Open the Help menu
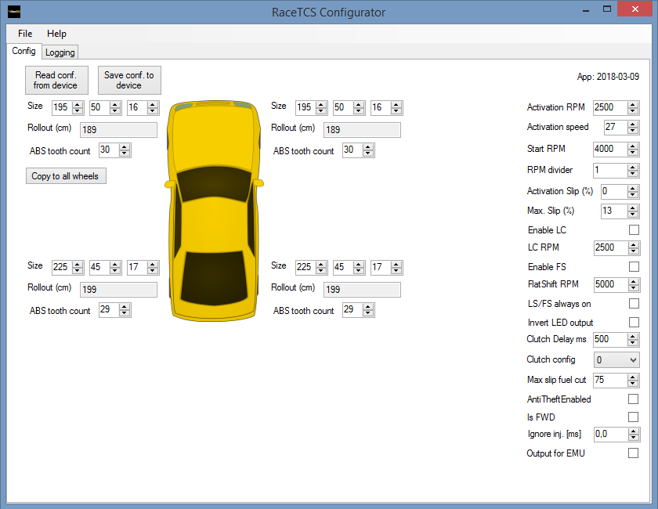 56,34
